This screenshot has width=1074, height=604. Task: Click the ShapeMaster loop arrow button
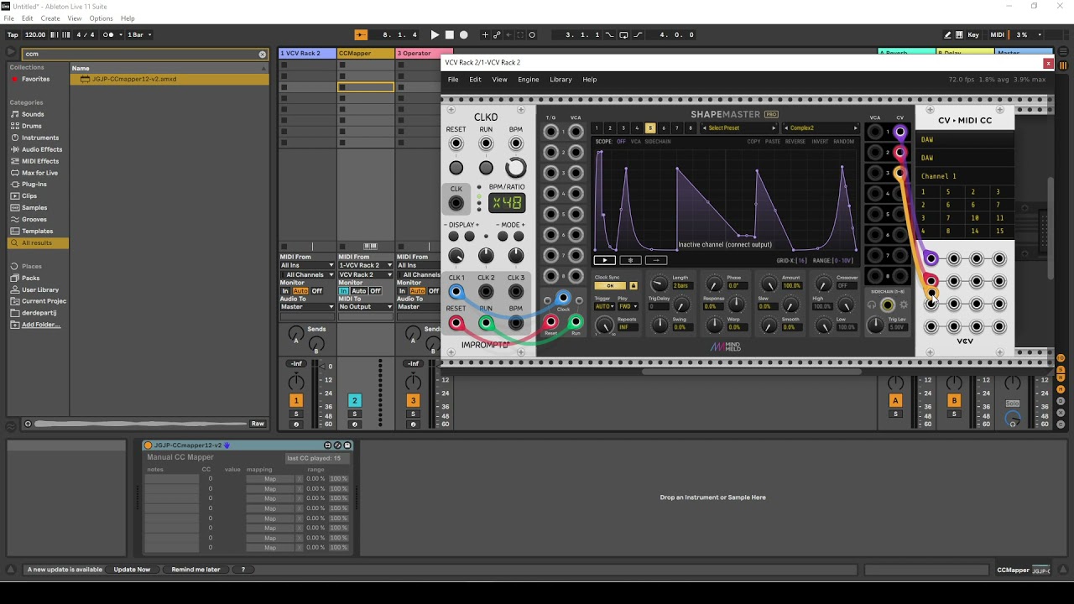[657, 260]
